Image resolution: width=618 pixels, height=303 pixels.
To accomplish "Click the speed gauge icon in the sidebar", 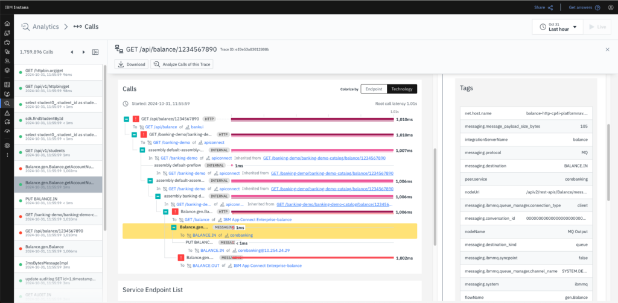I will (x=7, y=131).
